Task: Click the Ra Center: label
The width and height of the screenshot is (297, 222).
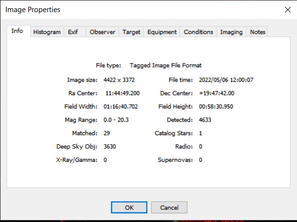Action: [83, 93]
